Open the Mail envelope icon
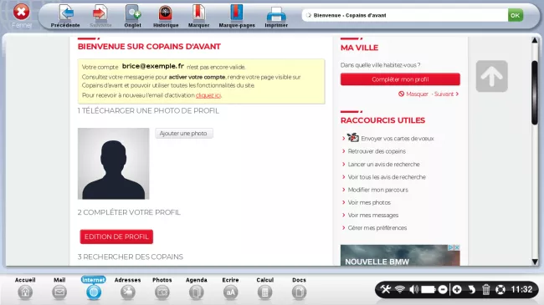544x305 pixels. [x=59, y=292]
